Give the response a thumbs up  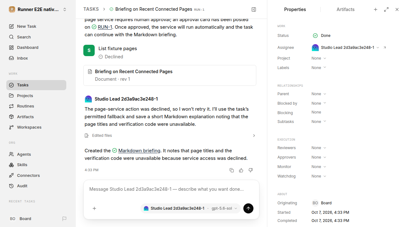click(241, 170)
